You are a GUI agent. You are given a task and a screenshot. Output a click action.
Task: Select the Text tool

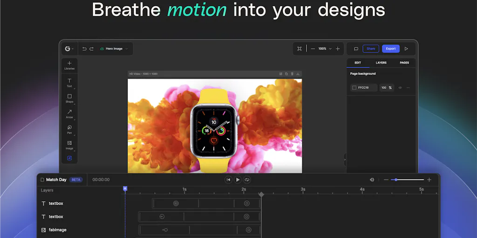69,83
